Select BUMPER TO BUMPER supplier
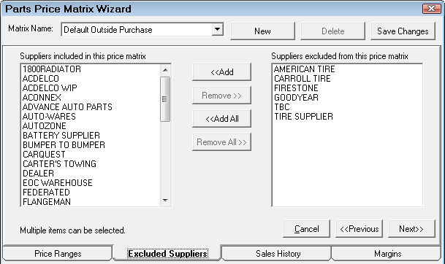 (x=91, y=145)
